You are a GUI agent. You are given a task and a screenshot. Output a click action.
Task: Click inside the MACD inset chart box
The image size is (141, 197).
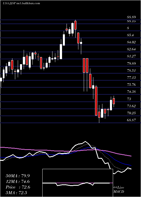(x=78, y=183)
